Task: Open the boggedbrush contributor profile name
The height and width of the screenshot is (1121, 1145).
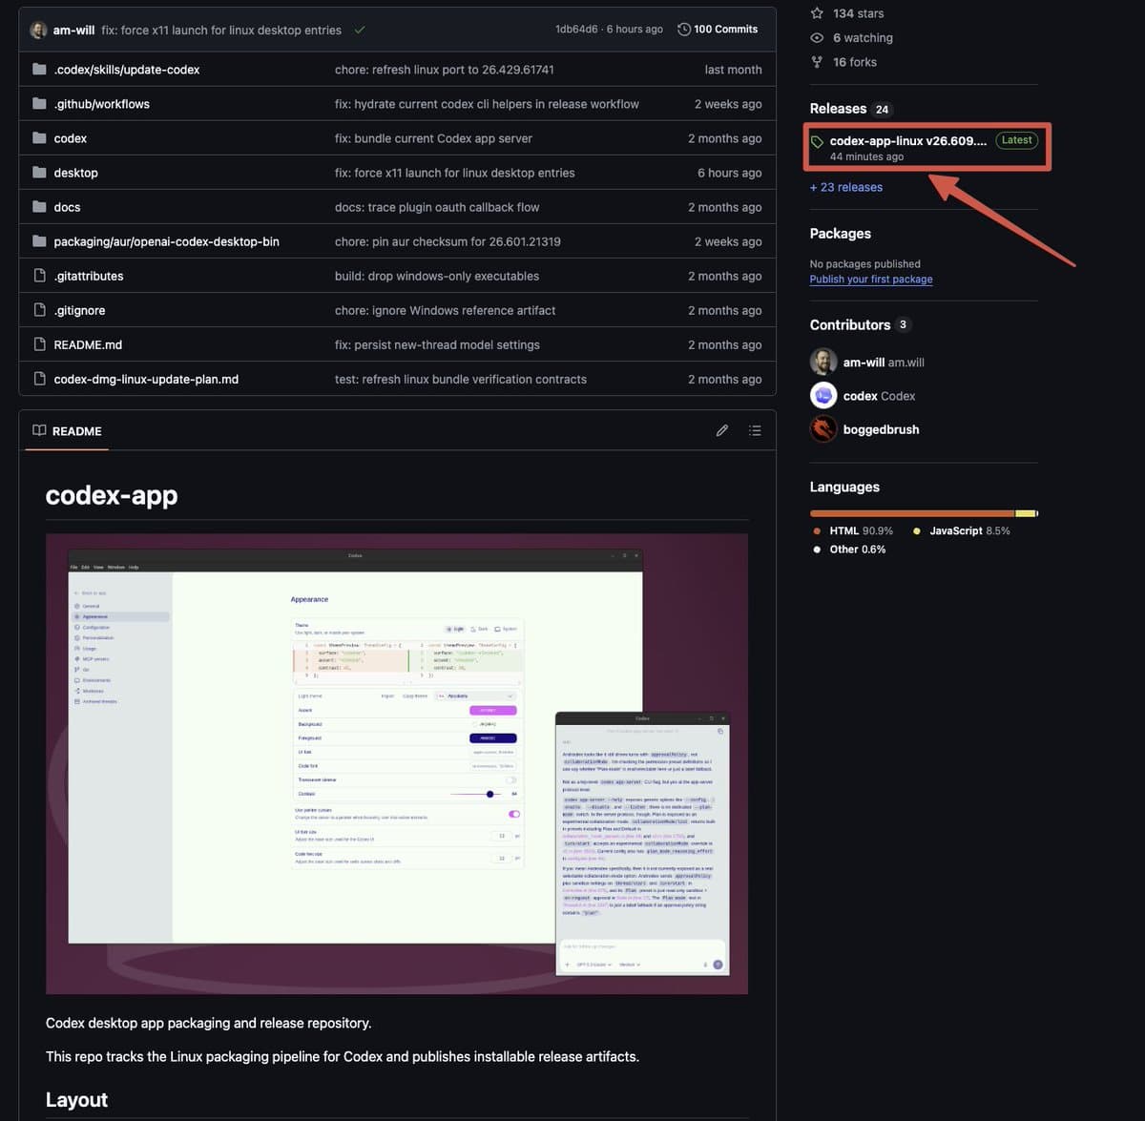Action: (x=881, y=429)
